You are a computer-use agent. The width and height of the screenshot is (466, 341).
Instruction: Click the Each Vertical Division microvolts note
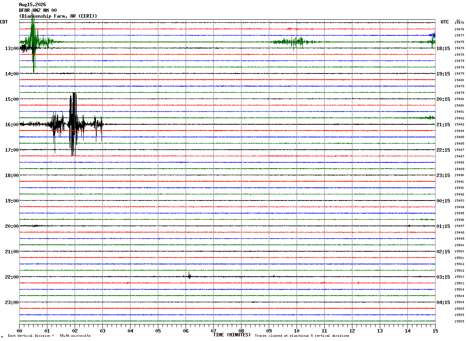[x=49, y=336]
